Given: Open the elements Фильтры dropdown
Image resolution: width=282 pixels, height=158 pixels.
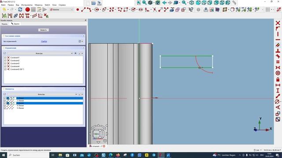Looking at the screenshot, I should coord(42,94).
